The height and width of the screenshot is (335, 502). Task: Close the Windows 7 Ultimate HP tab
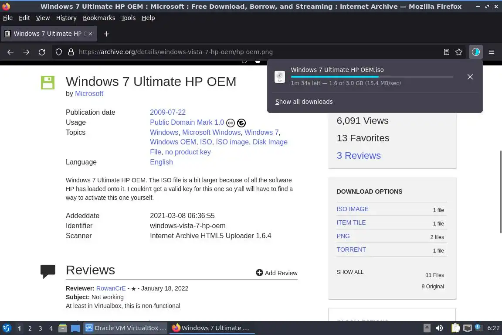[90, 34]
